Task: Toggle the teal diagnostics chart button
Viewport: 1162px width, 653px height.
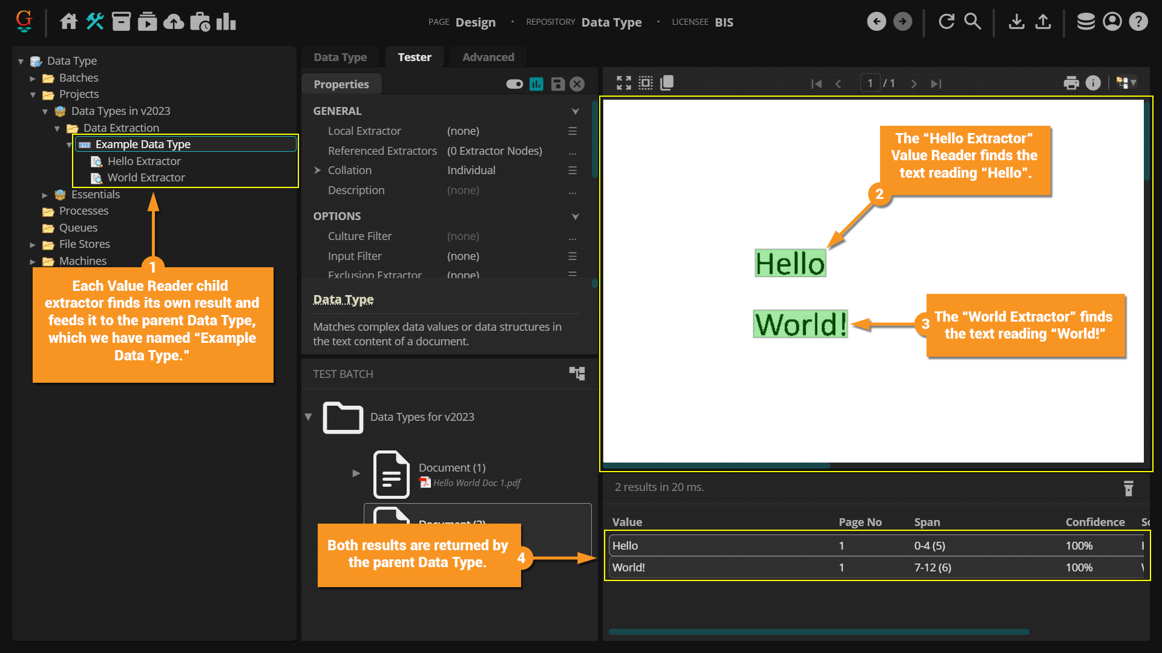Action: coord(536,84)
